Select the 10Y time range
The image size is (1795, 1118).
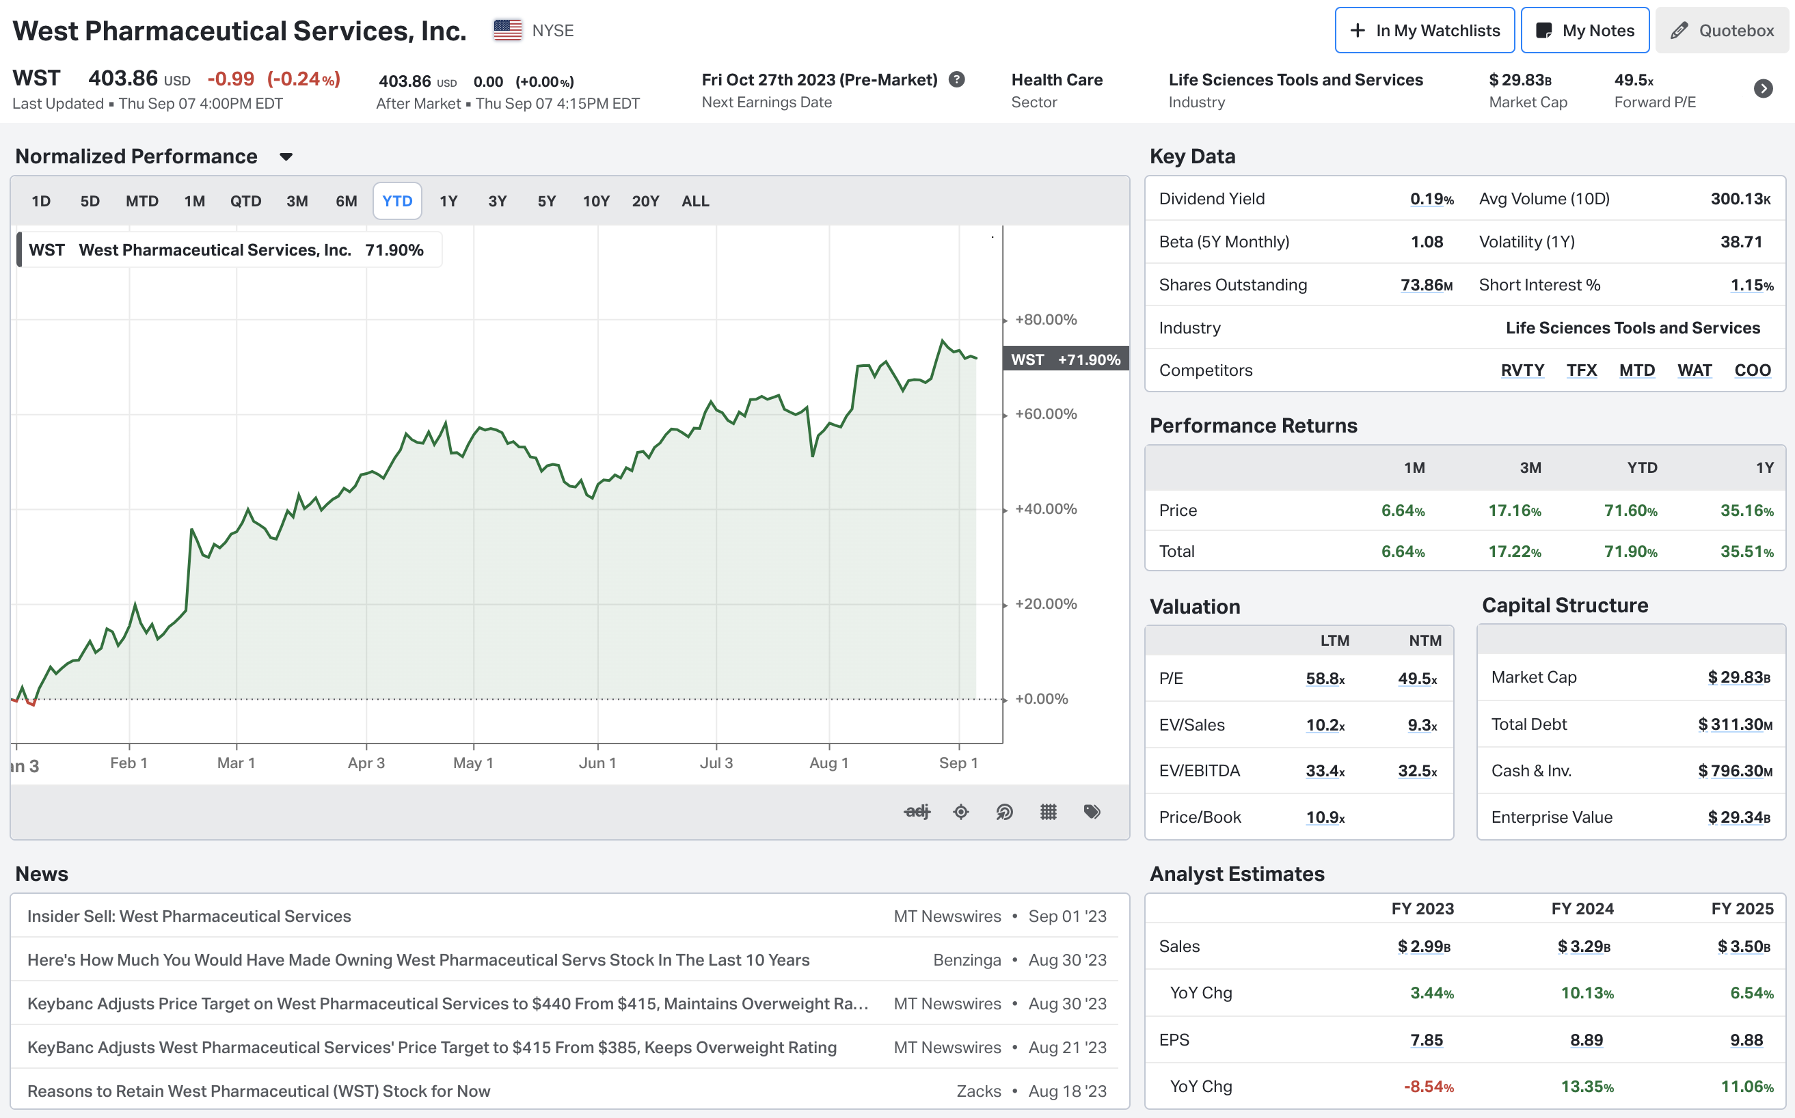[x=596, y=201]
